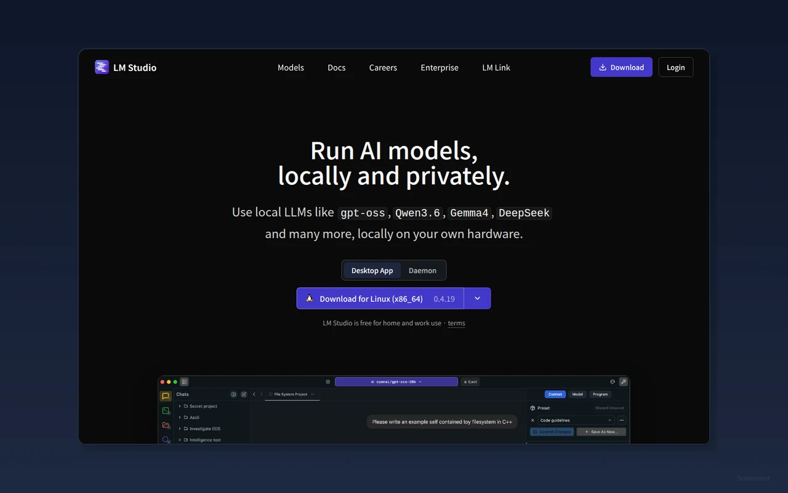Open the red folder icon in the preview sidebar
Image resolution: width=788 pixels, height=493 pixels.
tap(166, 425)
